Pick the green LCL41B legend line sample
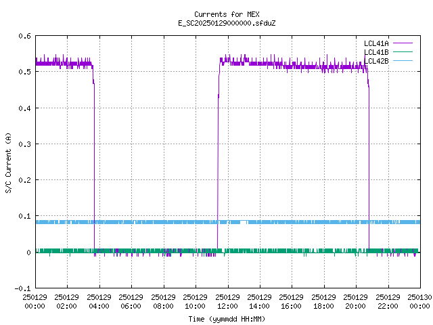This screenshot has width=433, height=325. [x=403, y=52]
